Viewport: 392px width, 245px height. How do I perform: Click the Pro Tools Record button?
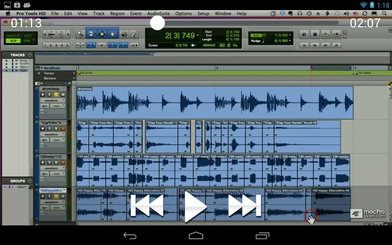(336, 35)
